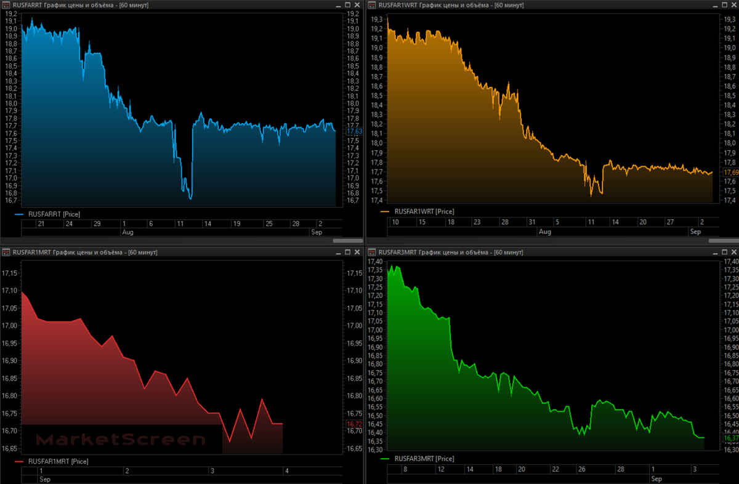Viewport: 739px width, 484px height.
Task: Click the 'Sep' month label in RUSFAR1WRT chart
Action: coord(695,232)
